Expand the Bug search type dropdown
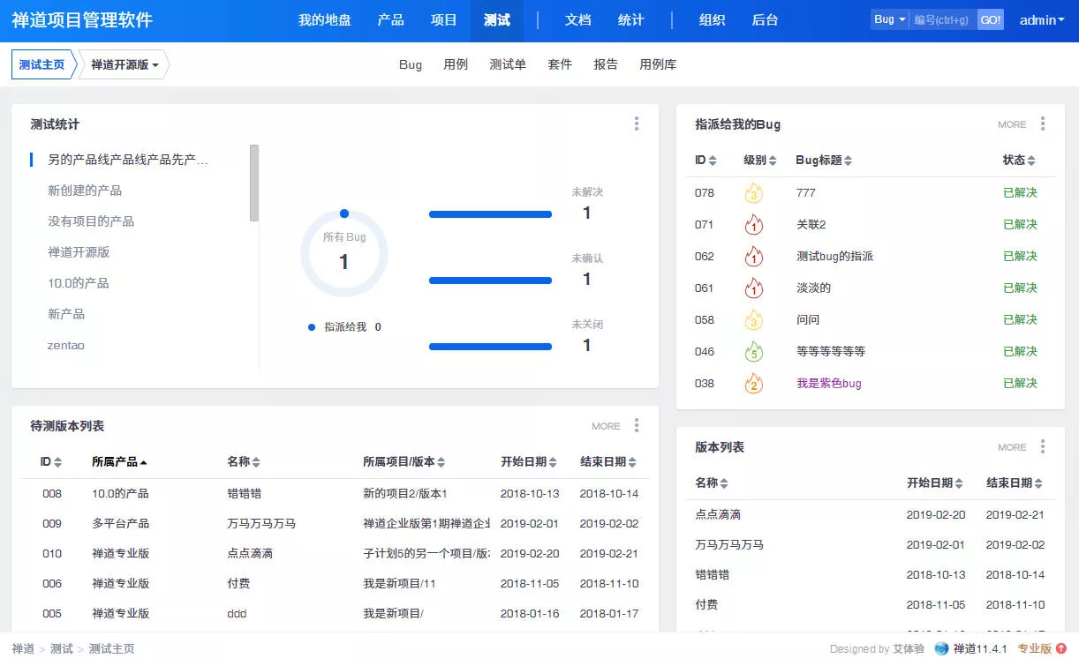 (x=889, y=19)
